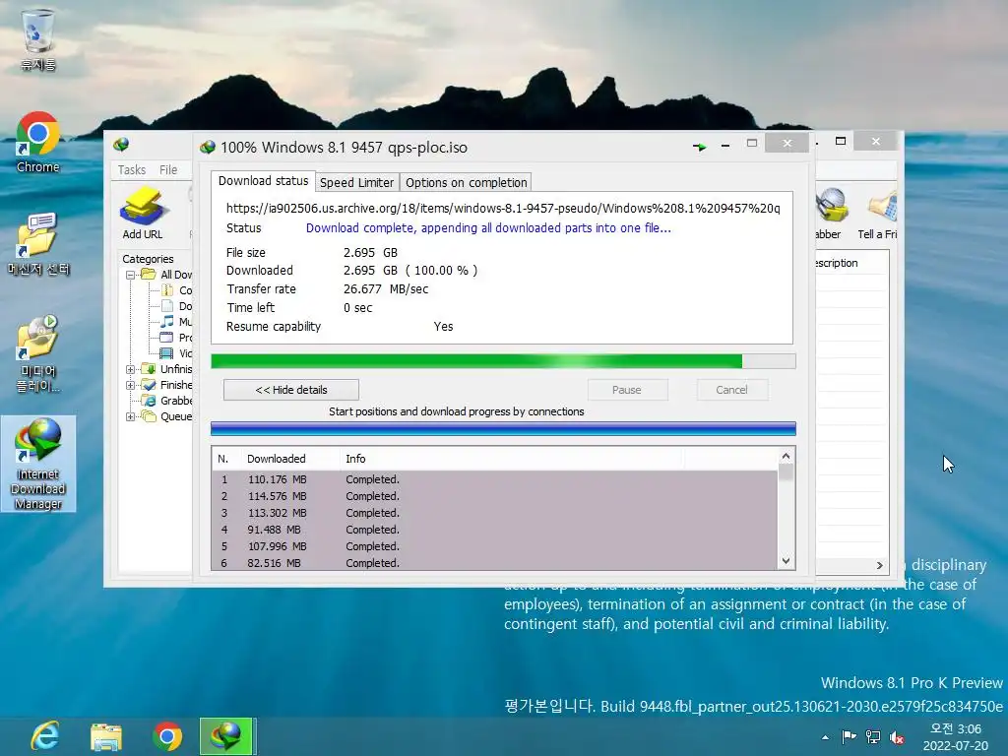Click the IDM main window title icon
Screen dimensions: 1008x756
click(x=121, y=145)
